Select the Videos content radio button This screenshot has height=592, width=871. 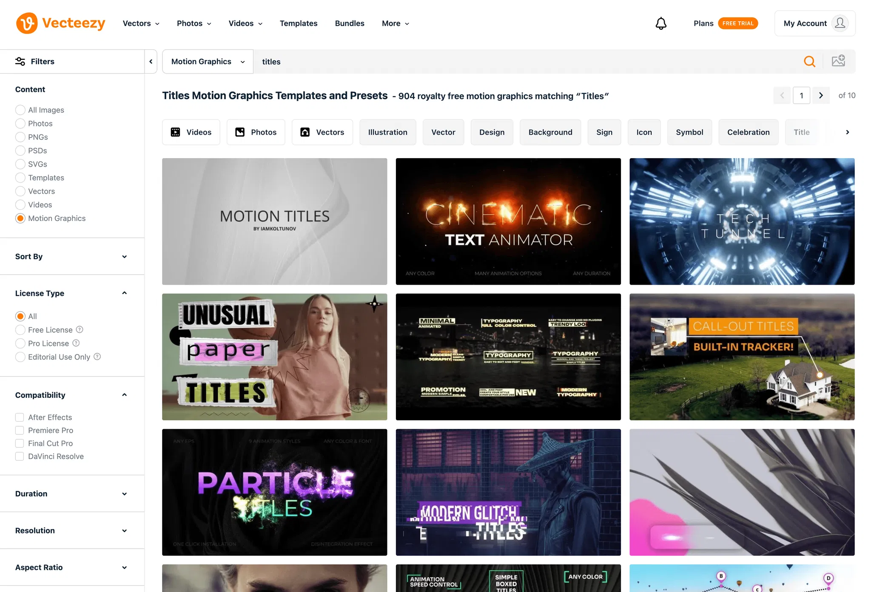(20, 205)
